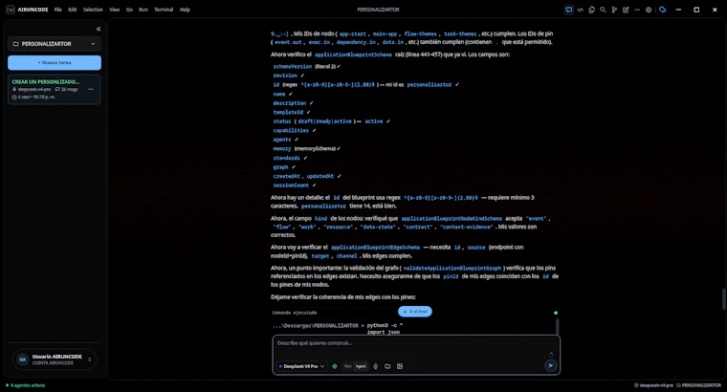Open the chat panel icon in title bar

[569, 10]
